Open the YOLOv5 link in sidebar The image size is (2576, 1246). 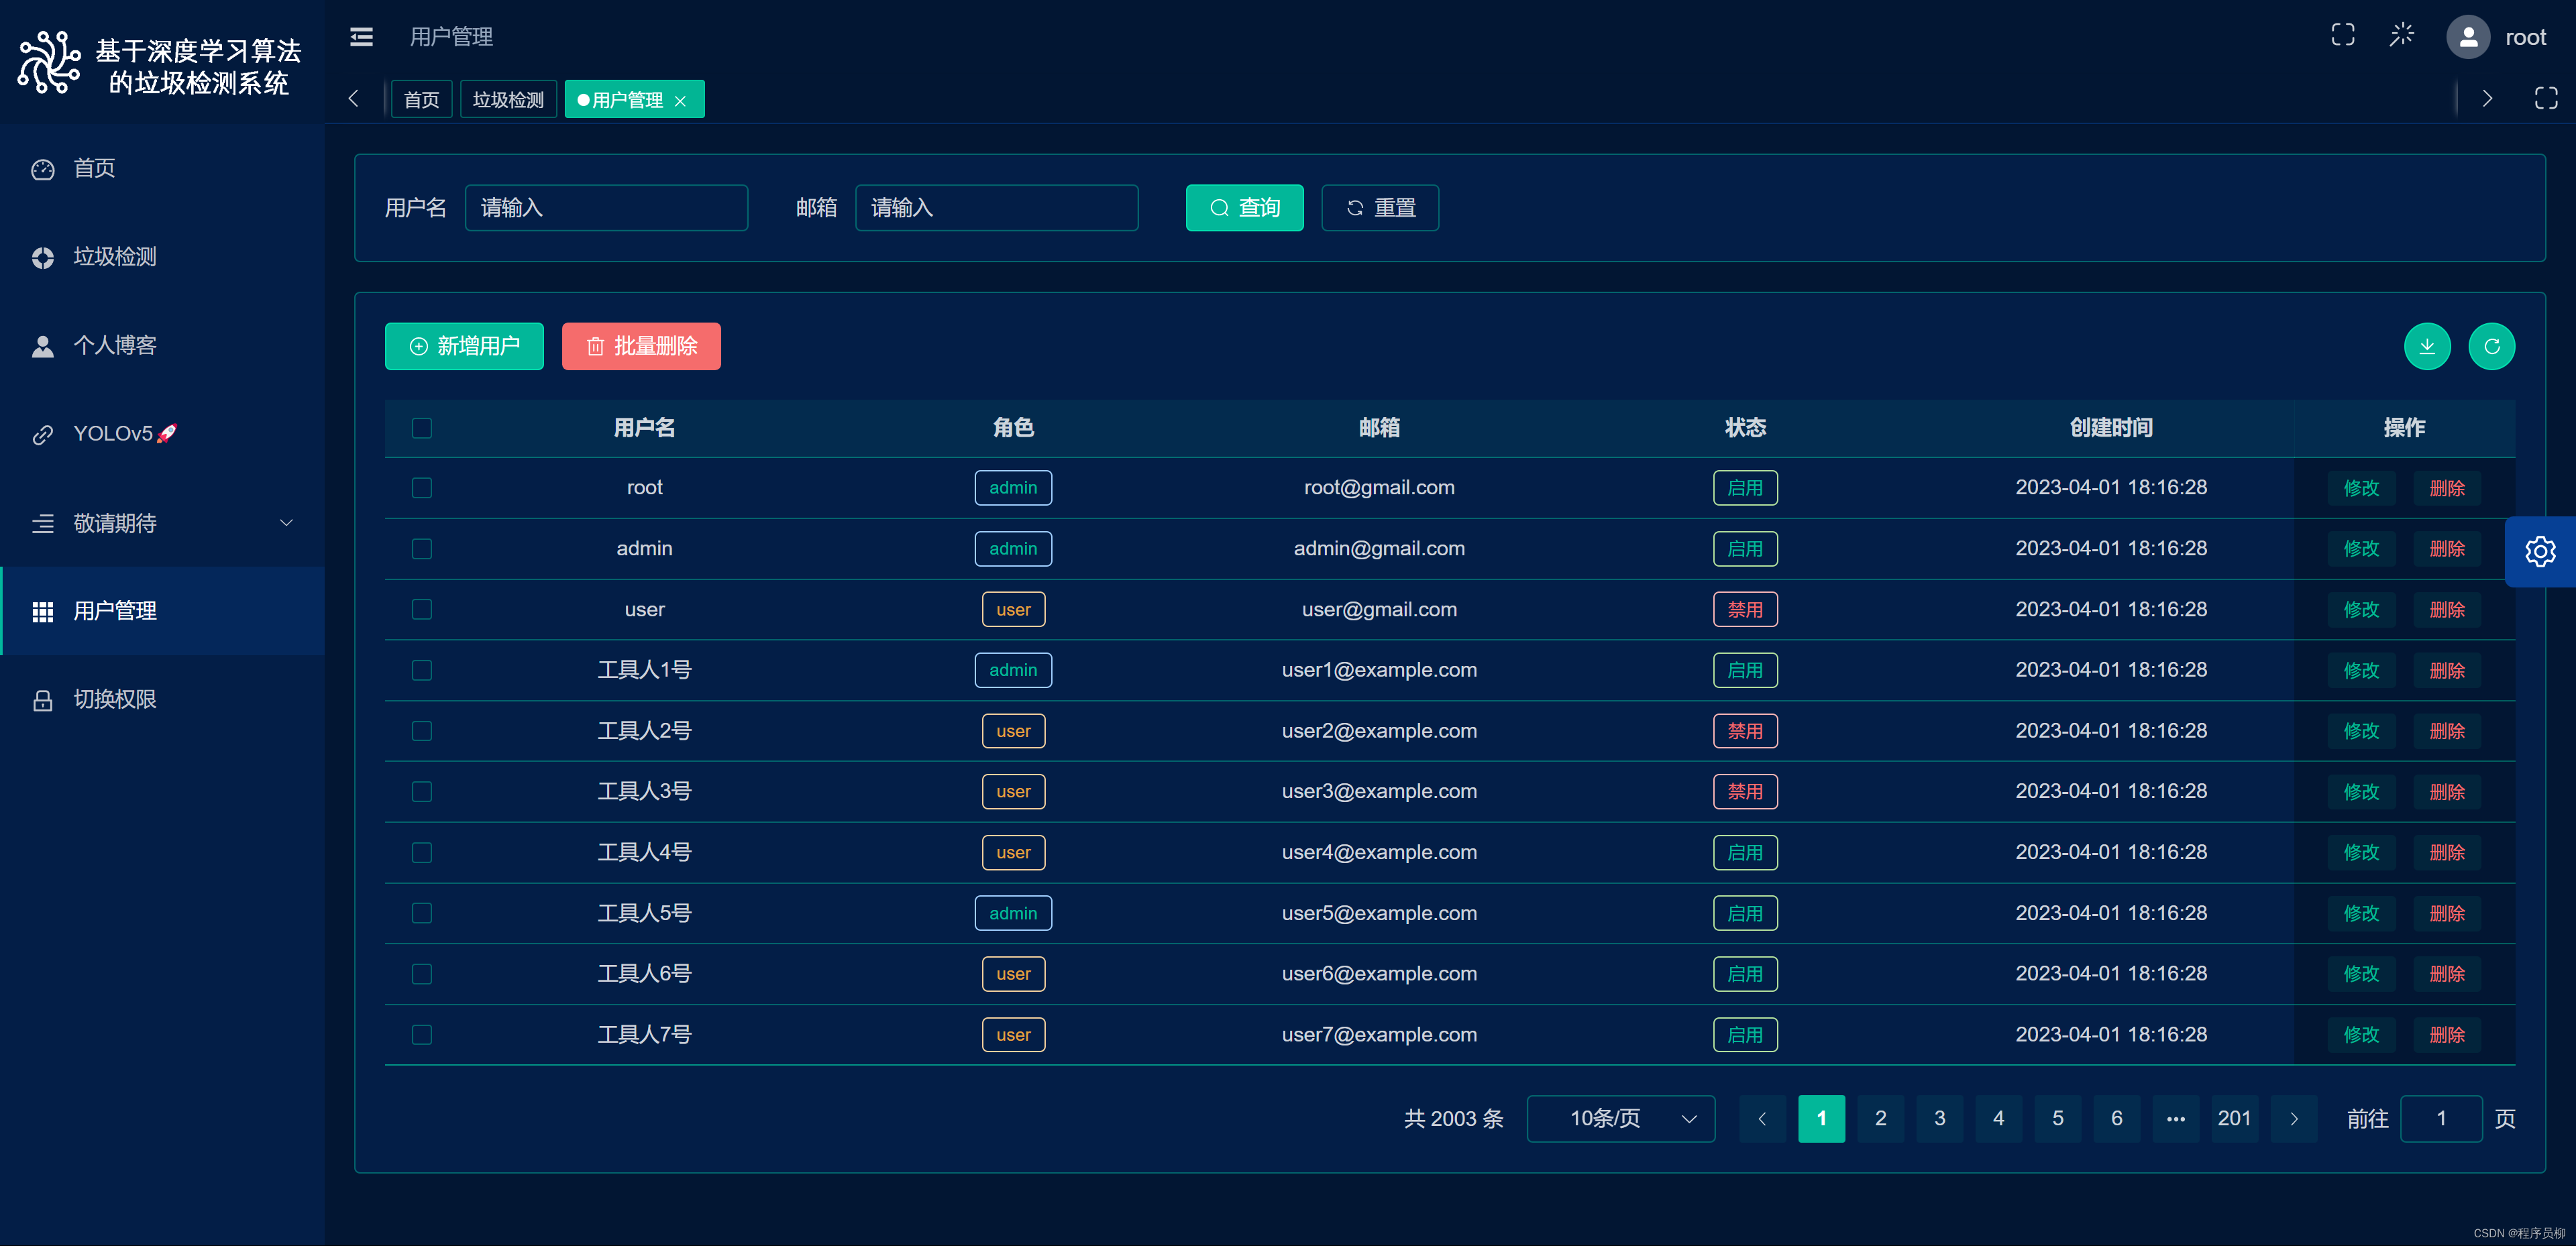[x=163, y=434]
